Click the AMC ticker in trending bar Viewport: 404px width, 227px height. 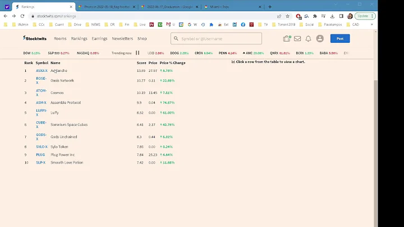253,53
